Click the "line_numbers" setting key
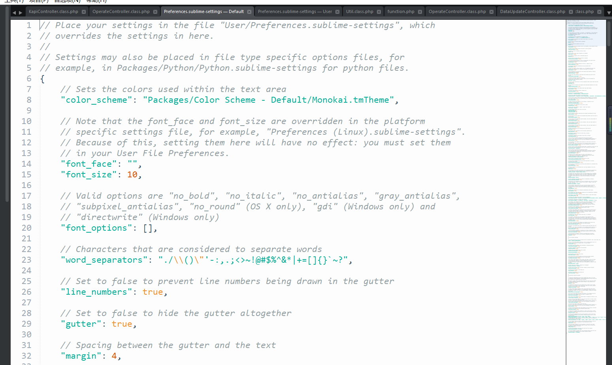 96,292
